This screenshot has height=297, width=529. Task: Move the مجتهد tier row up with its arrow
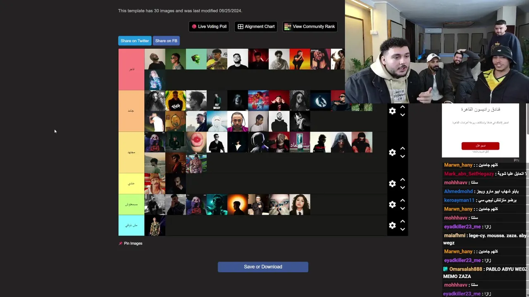tap(403, 148)
